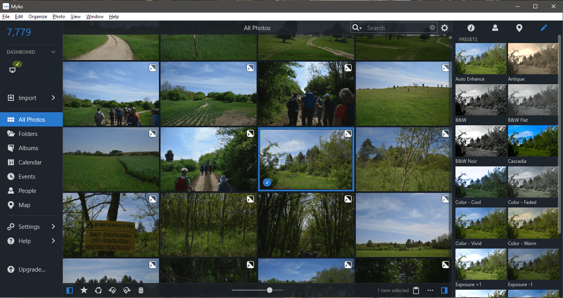Click the magnifier search options dropdown

357,28
